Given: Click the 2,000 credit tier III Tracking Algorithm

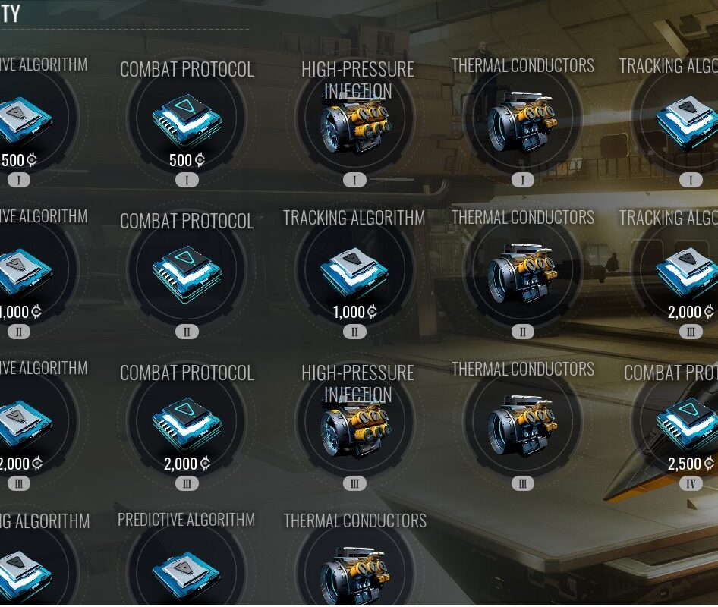Looking at the screenshot, I should (682, 272).
